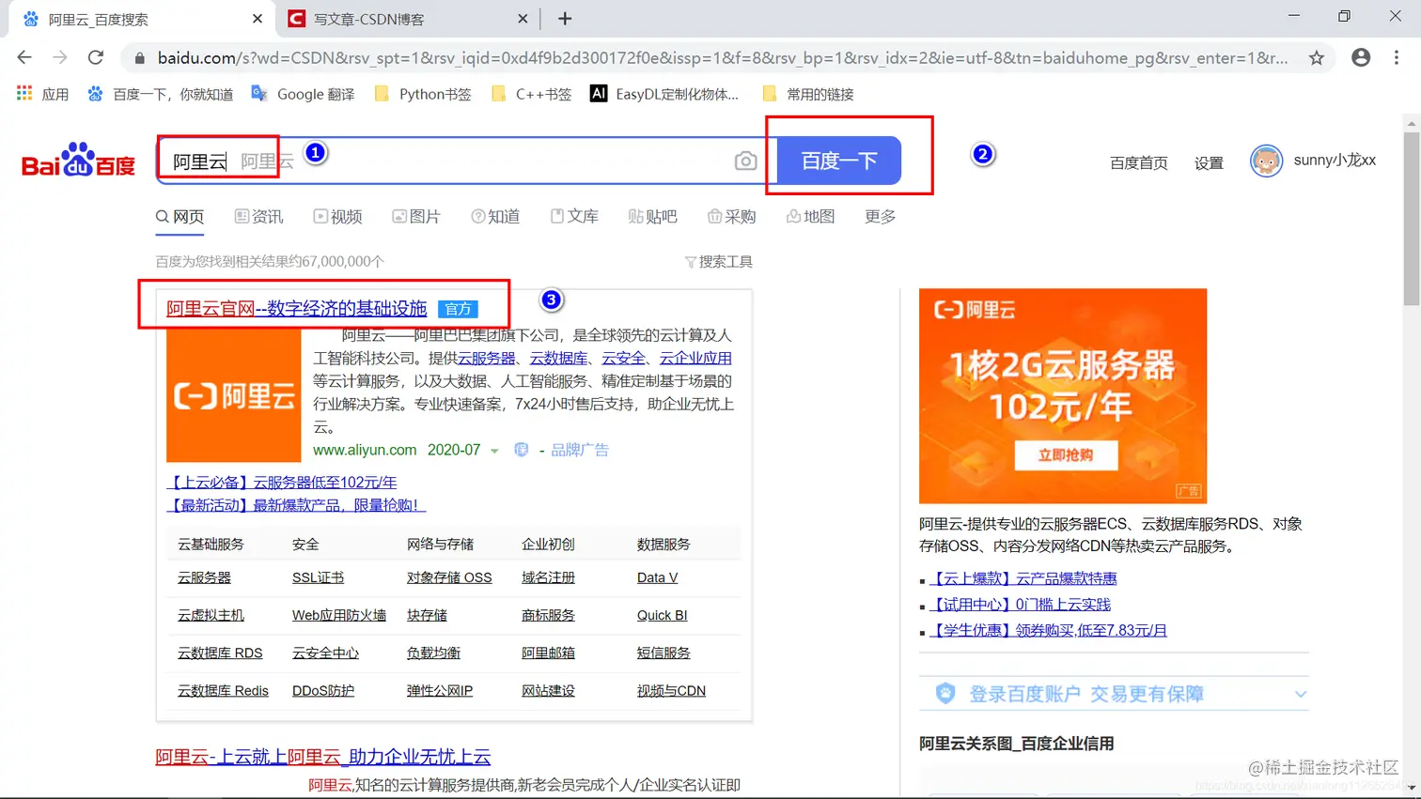Open the 云服务器 link in the description
Image resolution: width=1421 pixels, height=799 pixels.
pos(487,358)
